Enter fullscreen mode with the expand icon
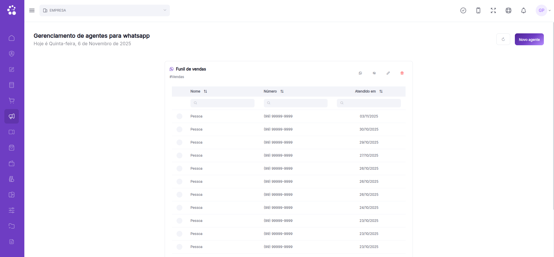554x257 pixels. tap(493, 10)
